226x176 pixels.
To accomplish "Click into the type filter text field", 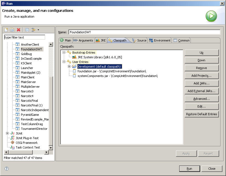I will tap(24, 37).
